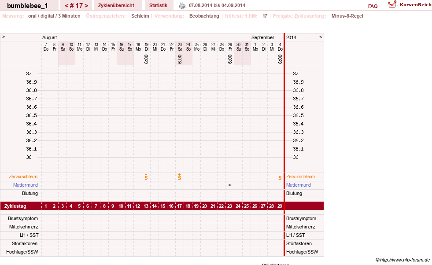
Task: Expand chart using the top-left > arrow
Action: 4,37
